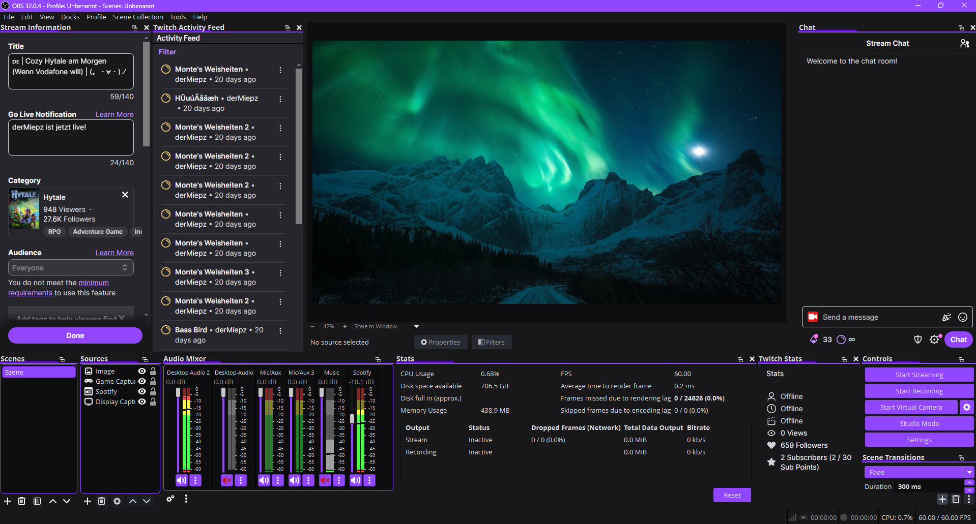Open the Profile menu
This screenshot has width=976, height=524.
[x=96, y=17]
